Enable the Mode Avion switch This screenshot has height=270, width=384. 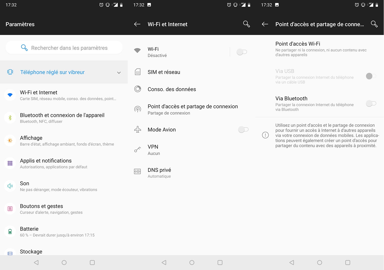[243, 129]
